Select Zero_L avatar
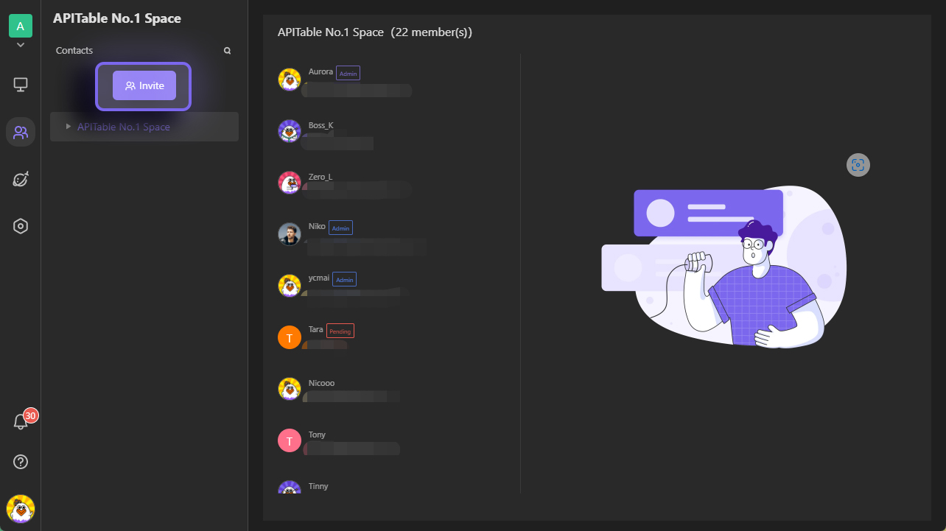 (x=290, y=183)
